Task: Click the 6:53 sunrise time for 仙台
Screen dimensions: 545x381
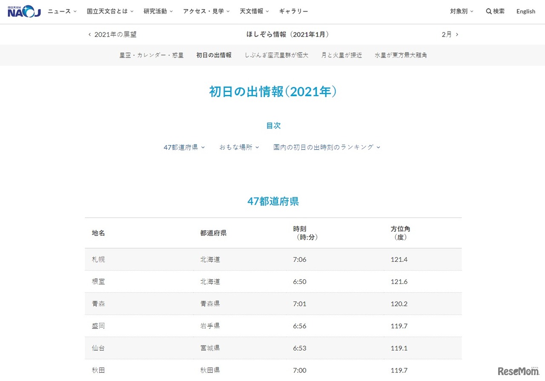Action: [300, 348]
